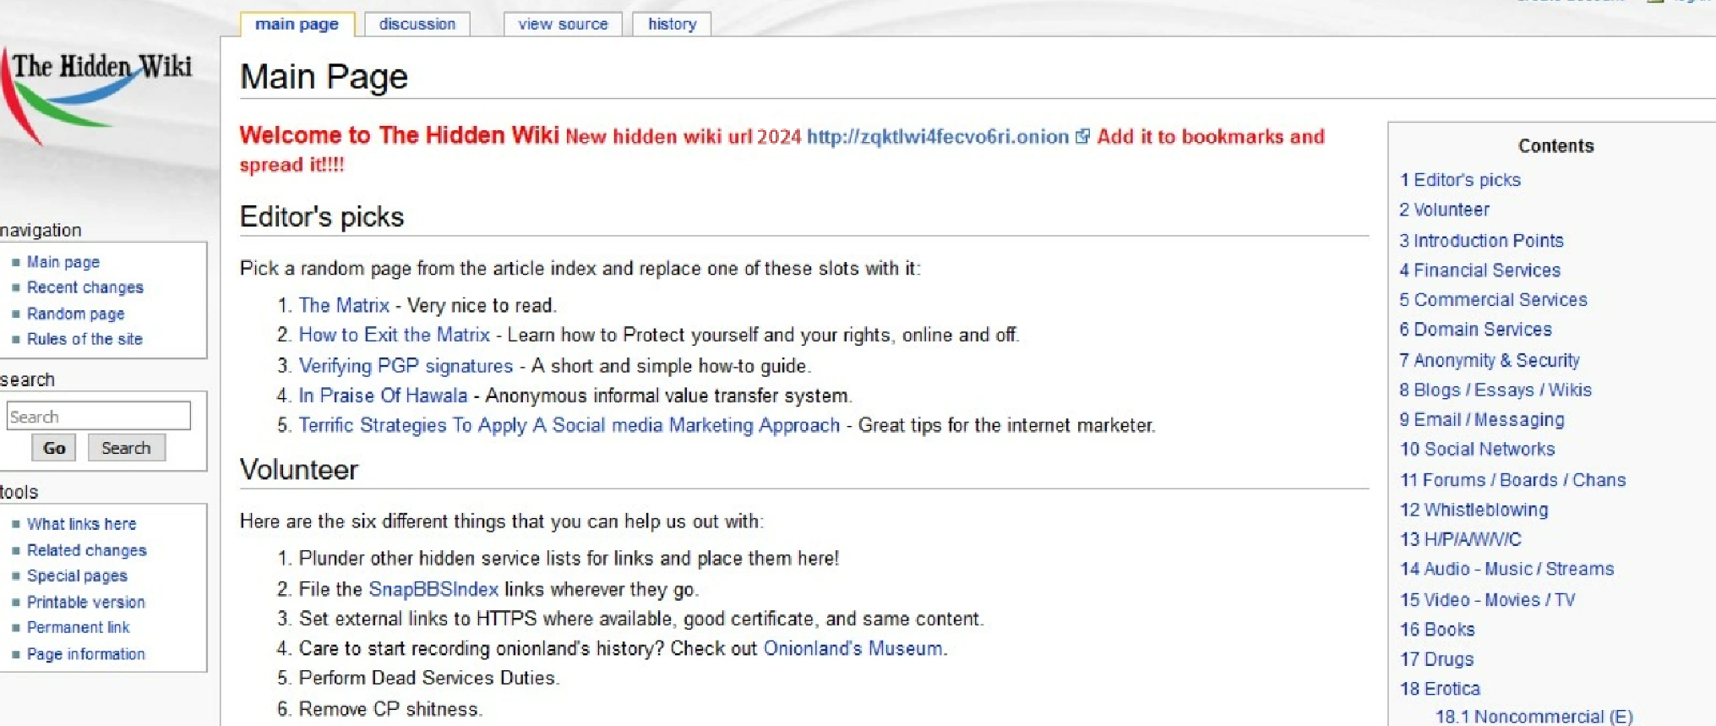Jump to 16 Books in Contents
This screenshot has height=726, width=1716.
pos(1437,630)
